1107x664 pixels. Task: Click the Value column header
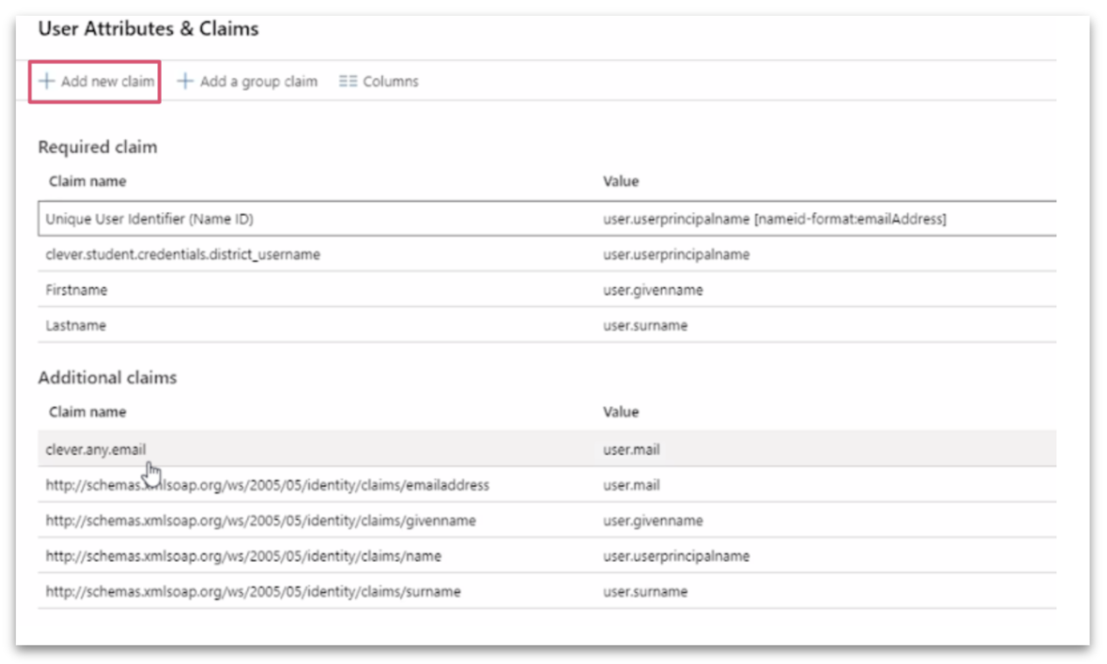pyautogui.click(x=621, y=181)
